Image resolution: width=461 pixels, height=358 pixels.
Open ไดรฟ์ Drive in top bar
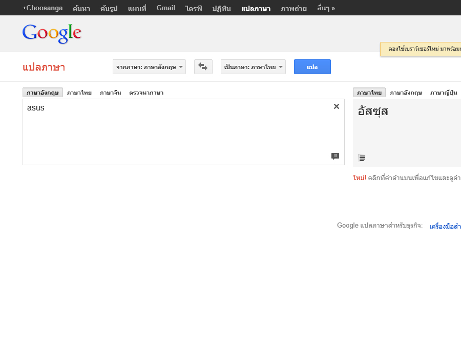tap(194, 8)
